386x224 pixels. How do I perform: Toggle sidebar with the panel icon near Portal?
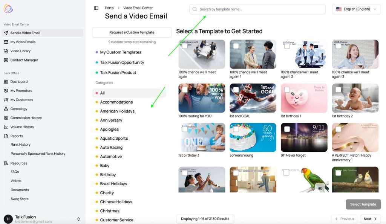(96, 8)
